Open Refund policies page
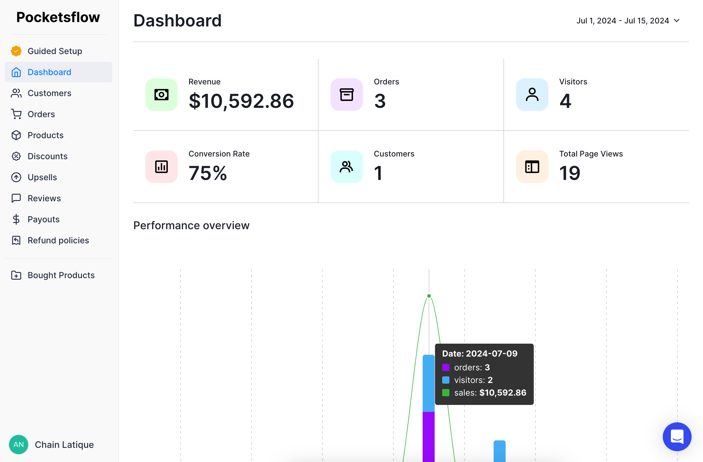The width and height of the screenshot is (703, 462). 59,240
